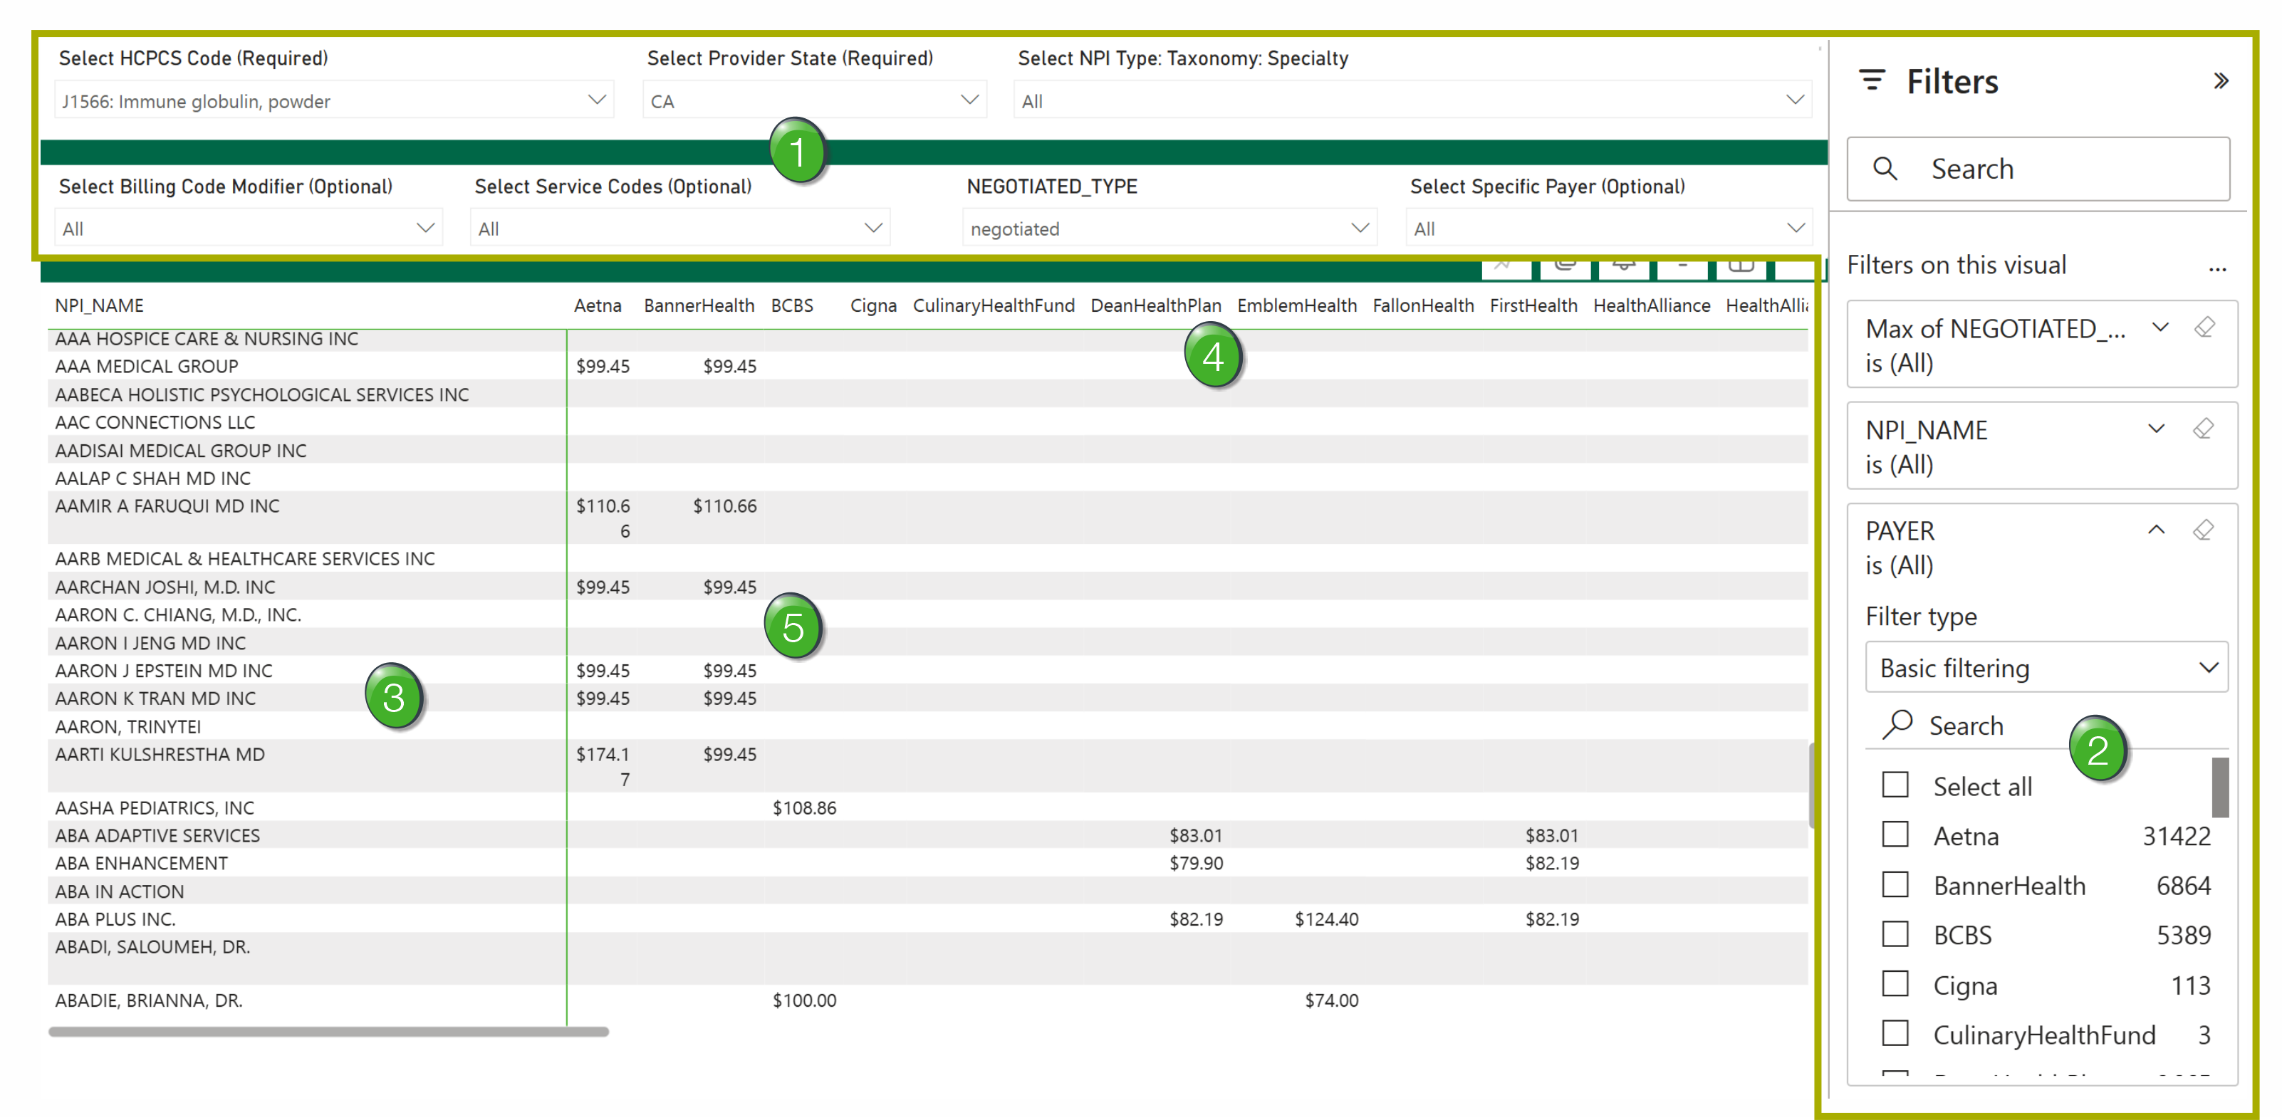Open the Select Specific Payer dropdown

[1798, 228]
